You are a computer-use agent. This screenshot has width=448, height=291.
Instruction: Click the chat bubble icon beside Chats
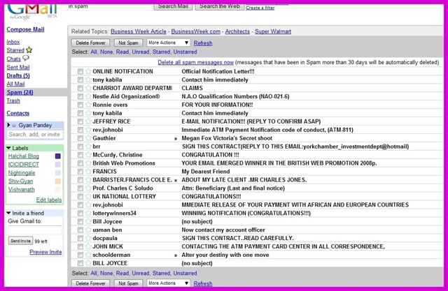pos(26,58)
